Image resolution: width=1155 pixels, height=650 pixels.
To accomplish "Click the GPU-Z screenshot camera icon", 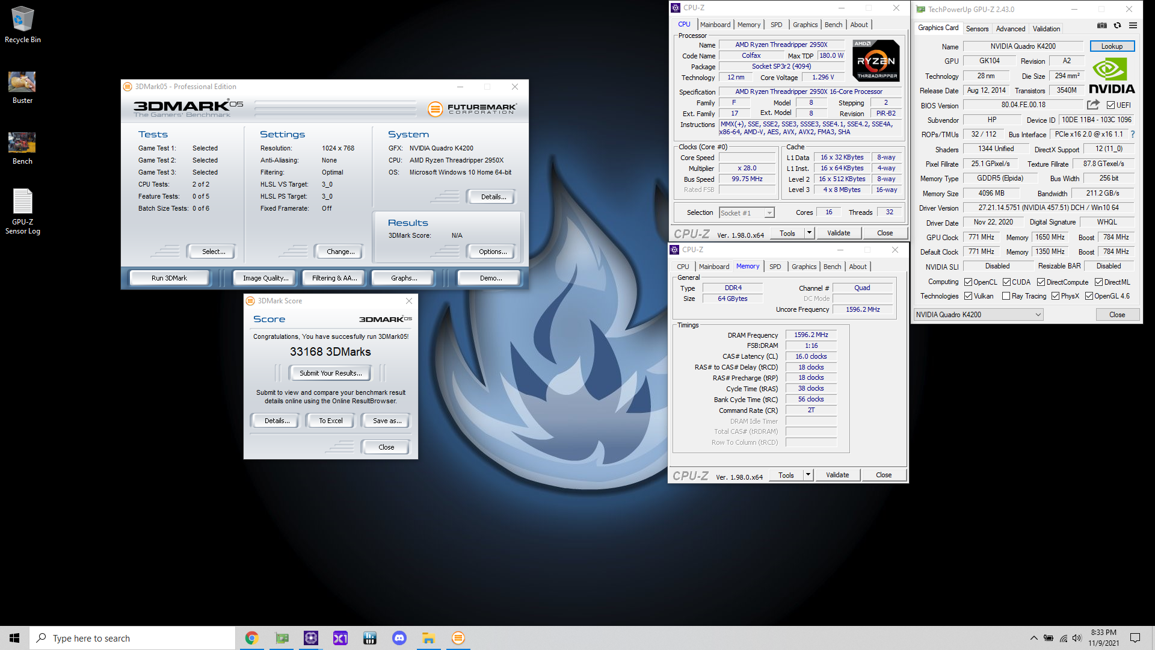I will coord(1101,25).
